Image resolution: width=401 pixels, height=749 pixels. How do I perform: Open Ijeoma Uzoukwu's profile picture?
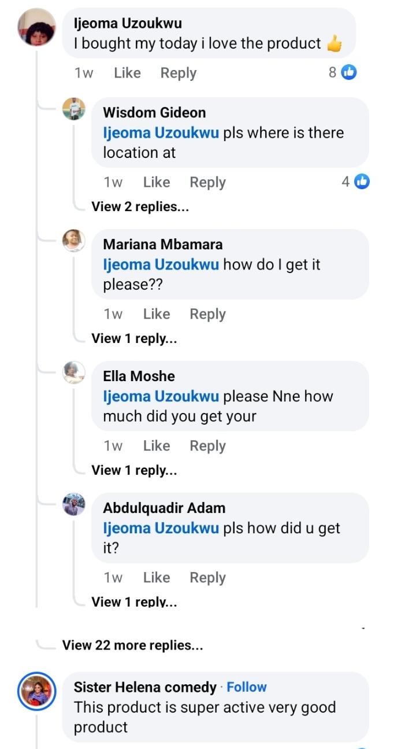coord(37,28)
